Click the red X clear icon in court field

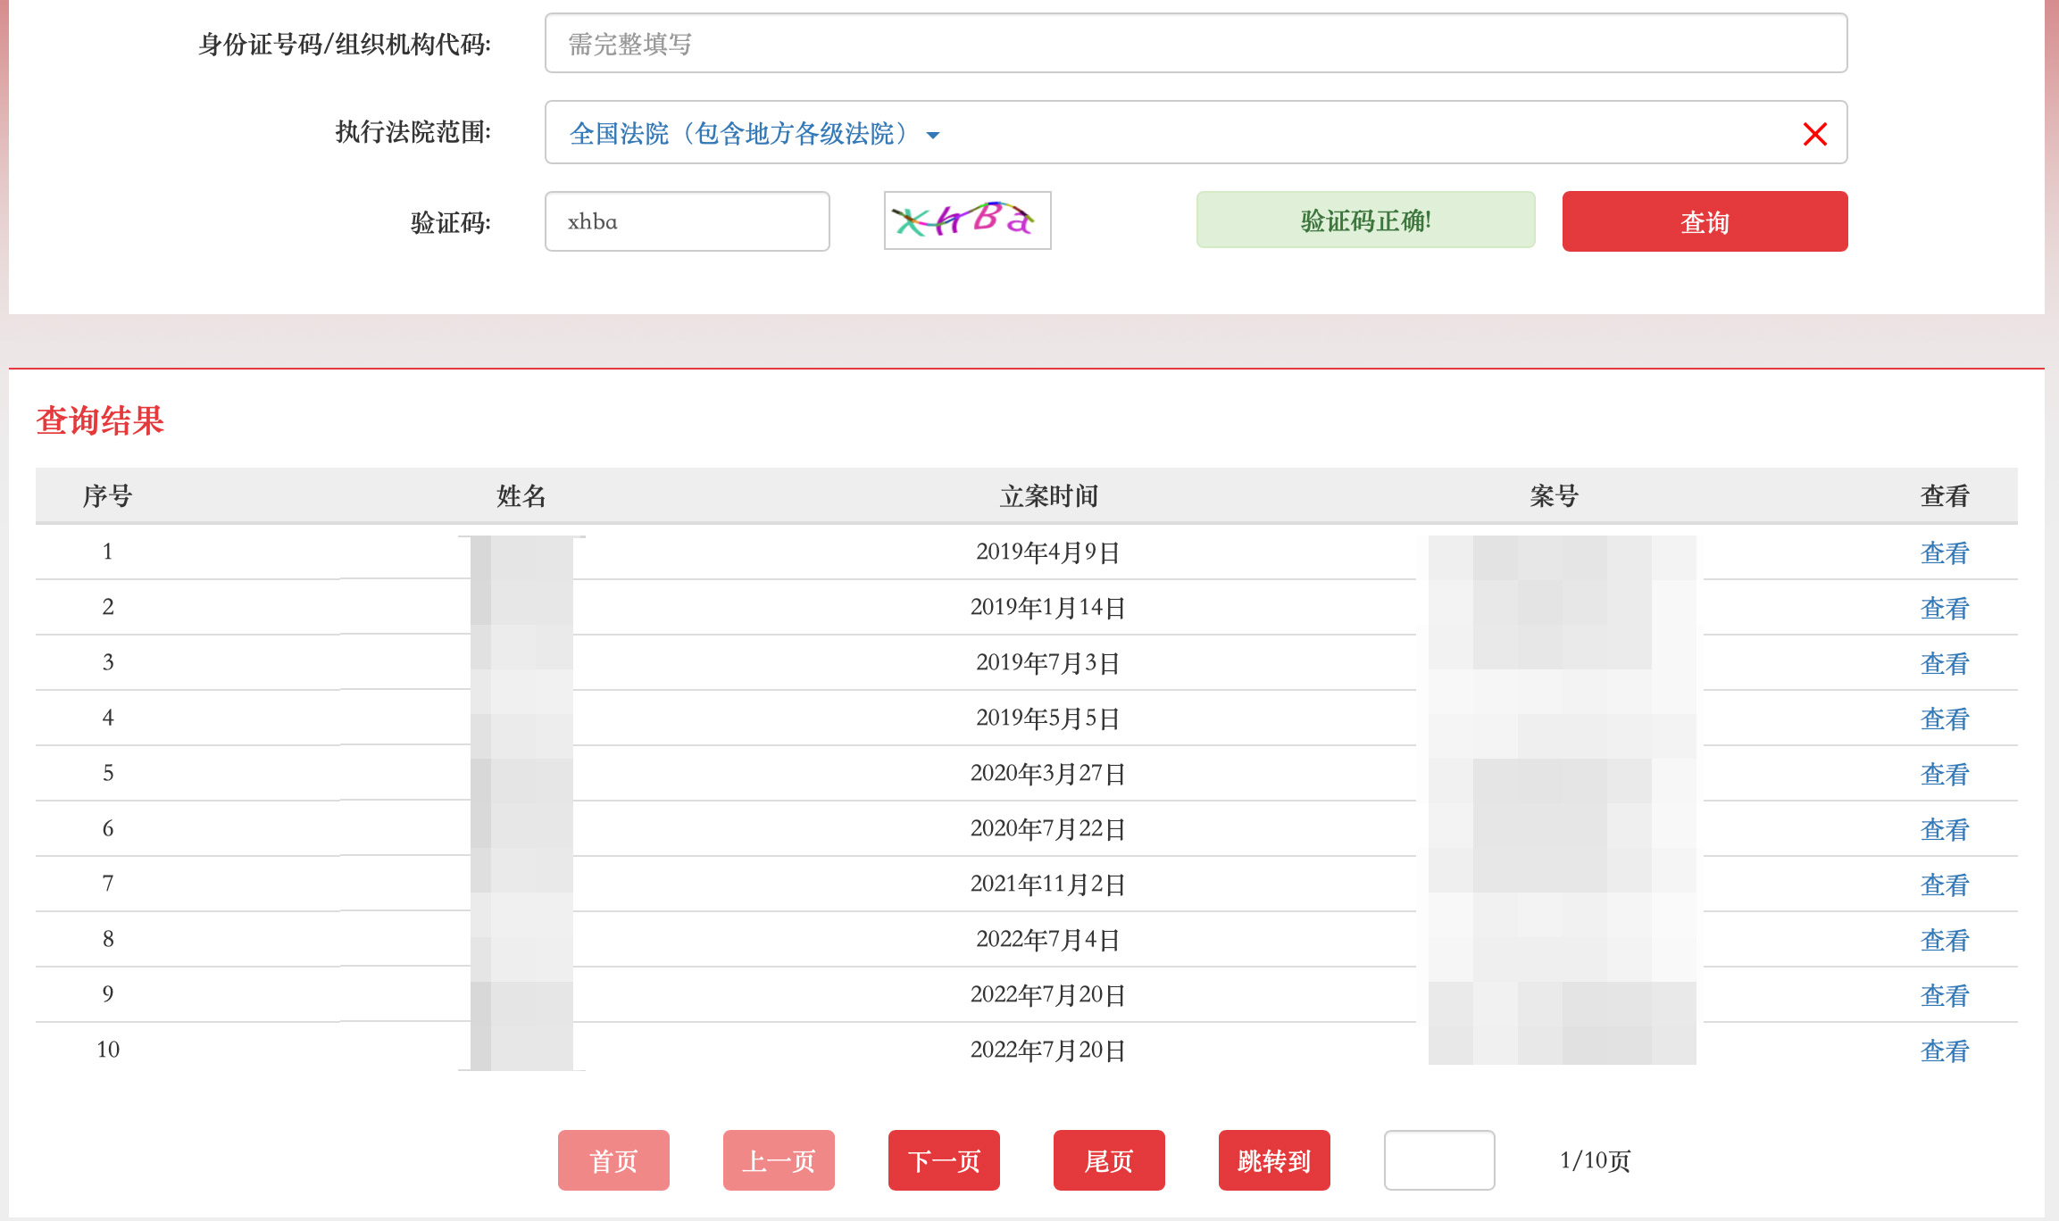point(1814,134)
